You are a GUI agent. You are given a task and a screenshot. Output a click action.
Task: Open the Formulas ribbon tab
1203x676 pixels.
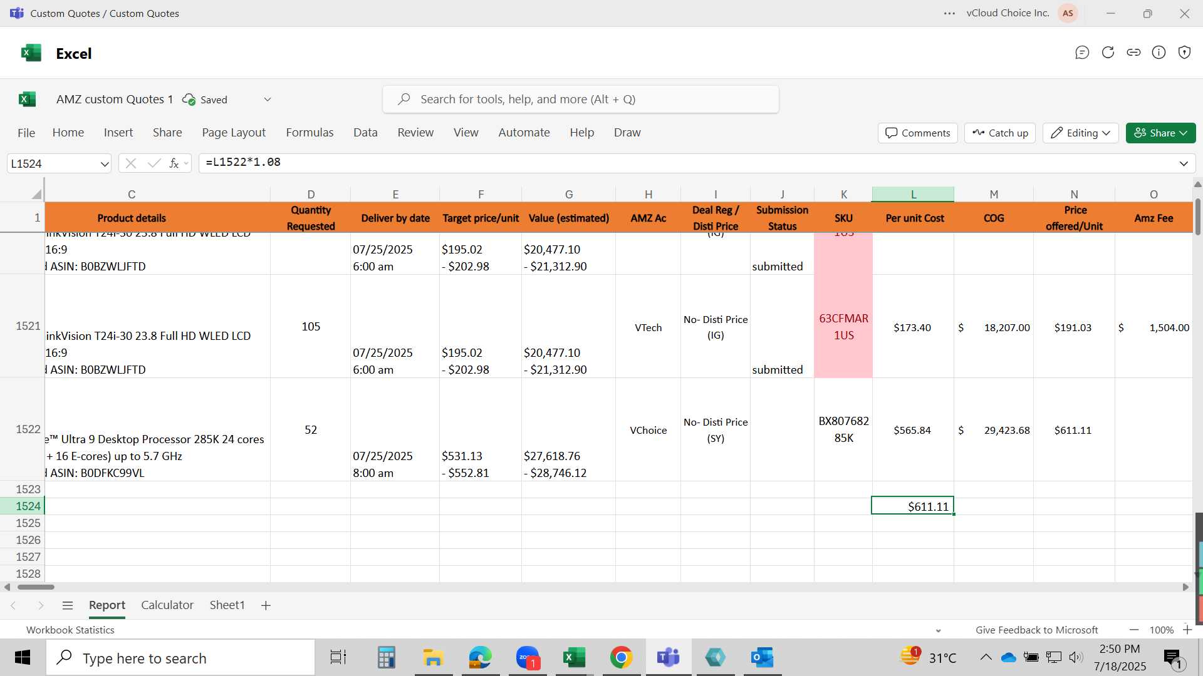click(x=310, y=133)
